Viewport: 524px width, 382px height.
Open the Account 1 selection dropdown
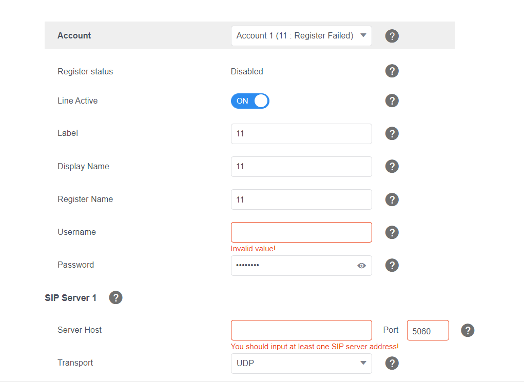pos(301,36)
